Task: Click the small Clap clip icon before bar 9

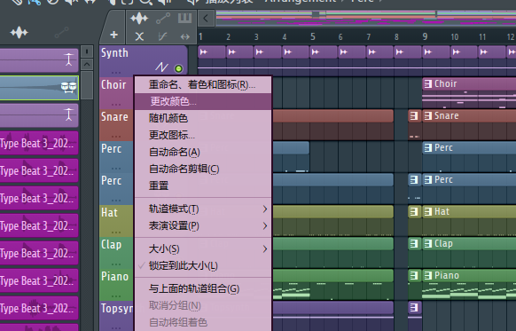Action: 414,243
